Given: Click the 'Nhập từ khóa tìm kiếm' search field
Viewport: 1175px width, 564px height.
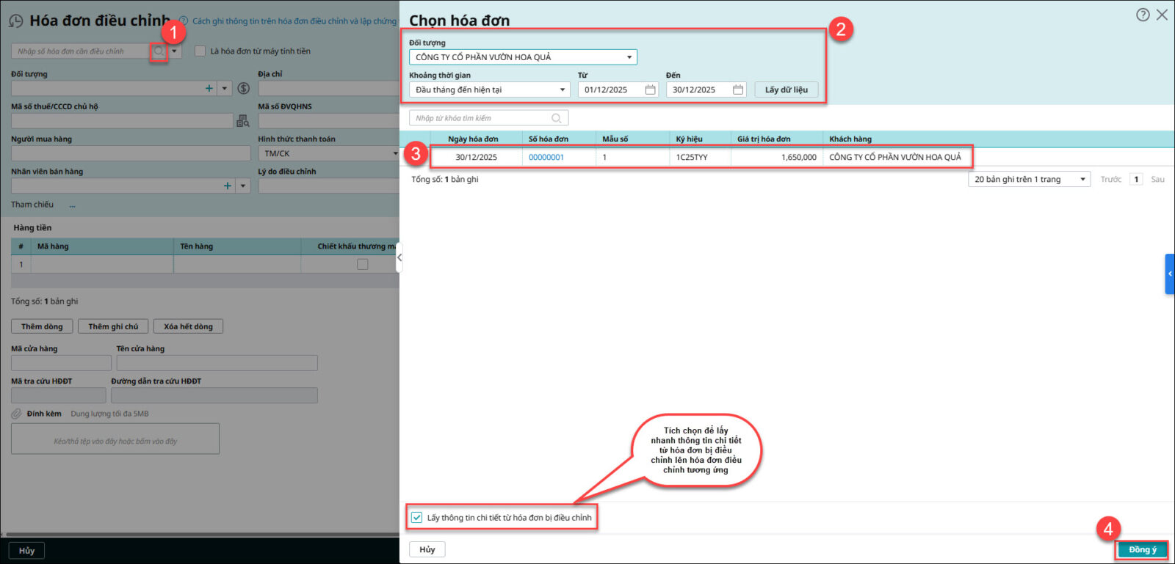Looking at the screenshot, I should click(481, 118).
